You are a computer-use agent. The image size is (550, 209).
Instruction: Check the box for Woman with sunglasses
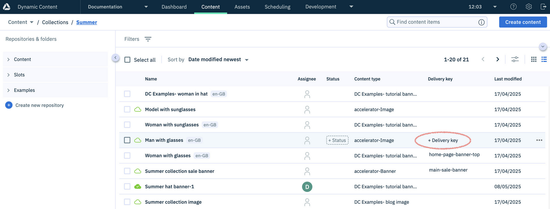(x=127, y=125)
